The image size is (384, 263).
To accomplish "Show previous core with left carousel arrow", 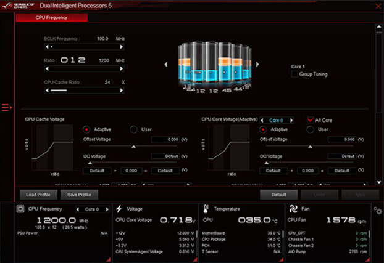I will pos(165,63).
